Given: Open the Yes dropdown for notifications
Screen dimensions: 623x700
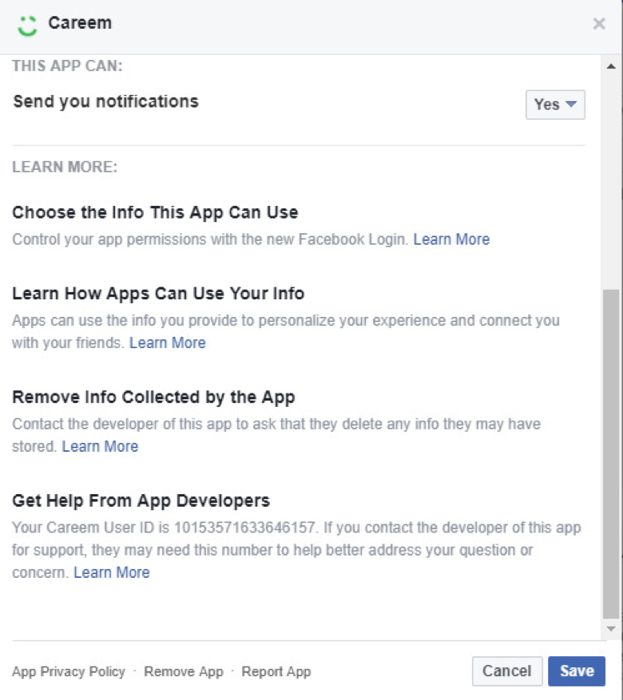Looking at the screenshot, I should 555,105.
